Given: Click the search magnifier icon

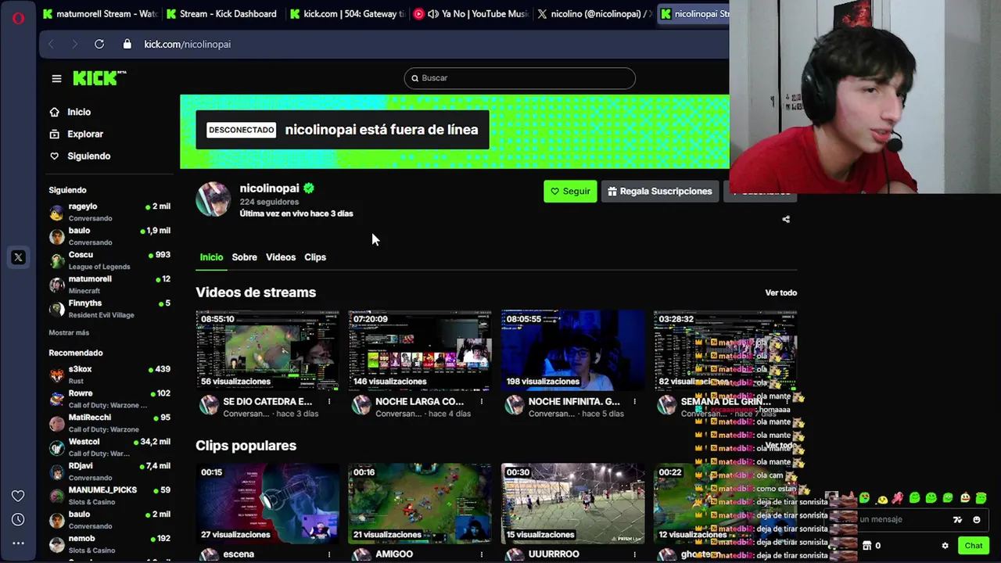Looking at the screenshot, I should 415,78.
